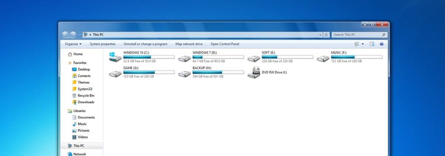Click the WINDOWS 10 (C:) capacity bar

click(x=149, y=57)
